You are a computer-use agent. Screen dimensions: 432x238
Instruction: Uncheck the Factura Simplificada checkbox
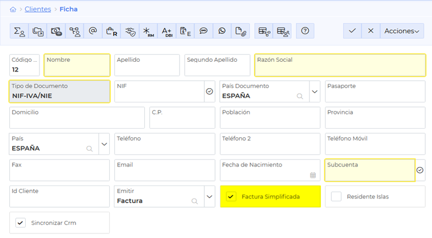click(x=231, y=196)
